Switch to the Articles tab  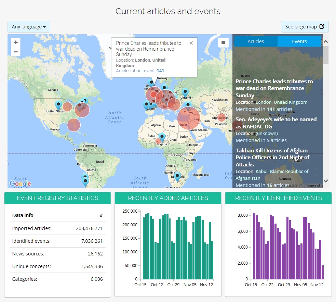pyautogui.click(x=256, y=41)
